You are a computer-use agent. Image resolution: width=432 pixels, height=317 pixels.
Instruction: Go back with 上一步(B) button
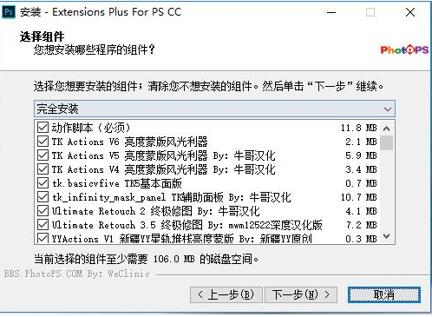(x=226, y=294)
